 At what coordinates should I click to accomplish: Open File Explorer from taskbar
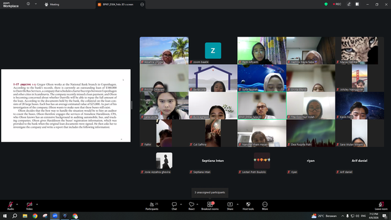(24, 216)
